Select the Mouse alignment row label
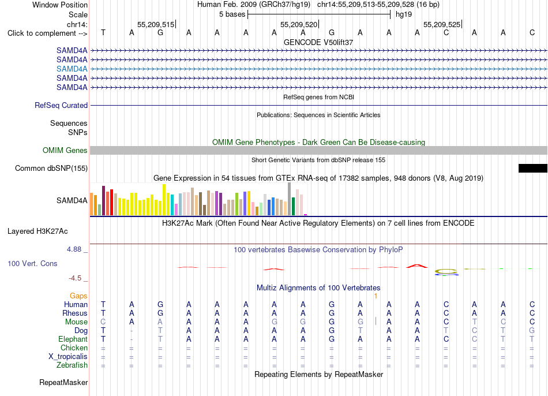548x396 pixels. 76,322
